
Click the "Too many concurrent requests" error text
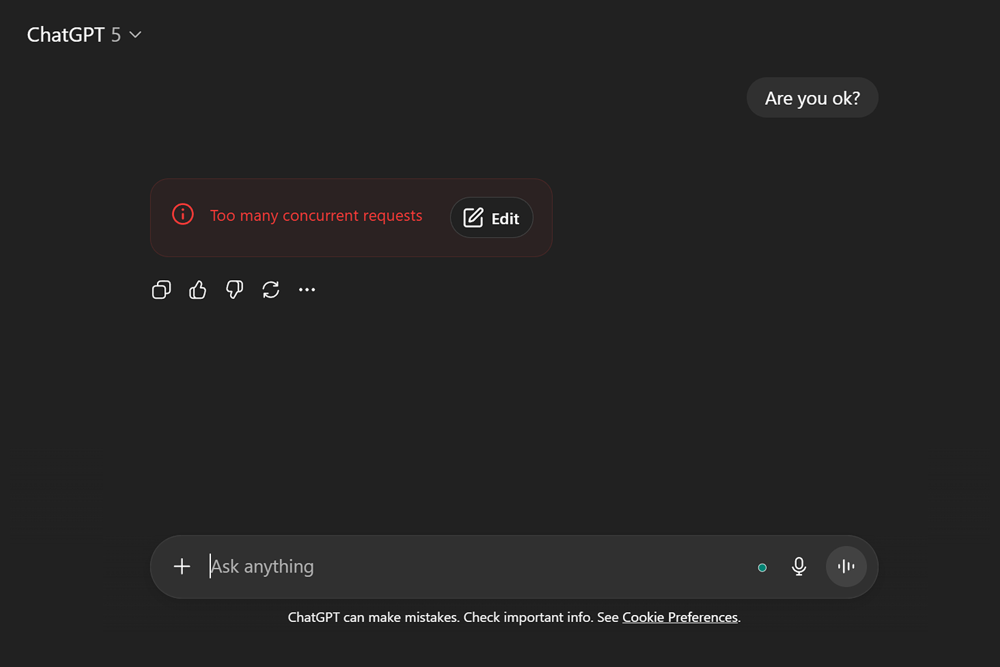click(x=316, y=216)
